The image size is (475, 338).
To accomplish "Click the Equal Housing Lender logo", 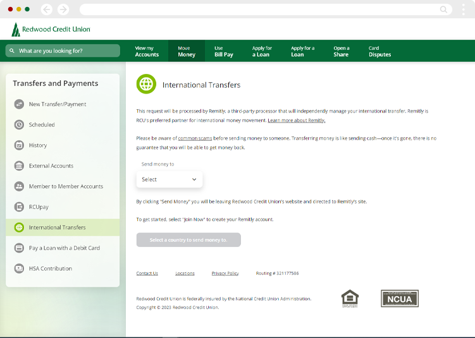I will pos(350,298).
